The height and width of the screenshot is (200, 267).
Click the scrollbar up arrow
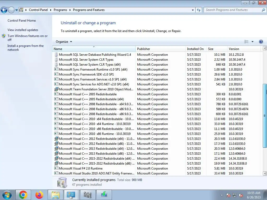click(x=265, y=48)
